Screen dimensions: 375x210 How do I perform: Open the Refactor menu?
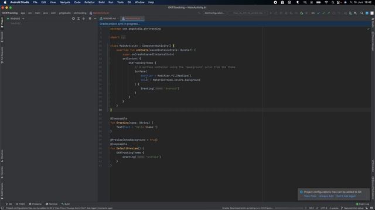point(90,2)
